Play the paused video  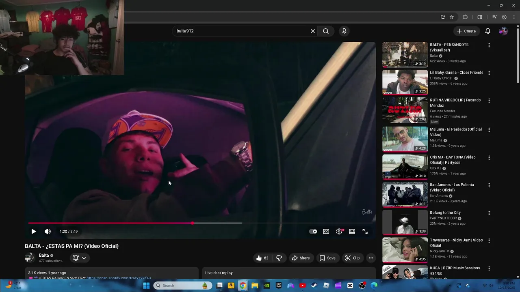coord(34,232)
